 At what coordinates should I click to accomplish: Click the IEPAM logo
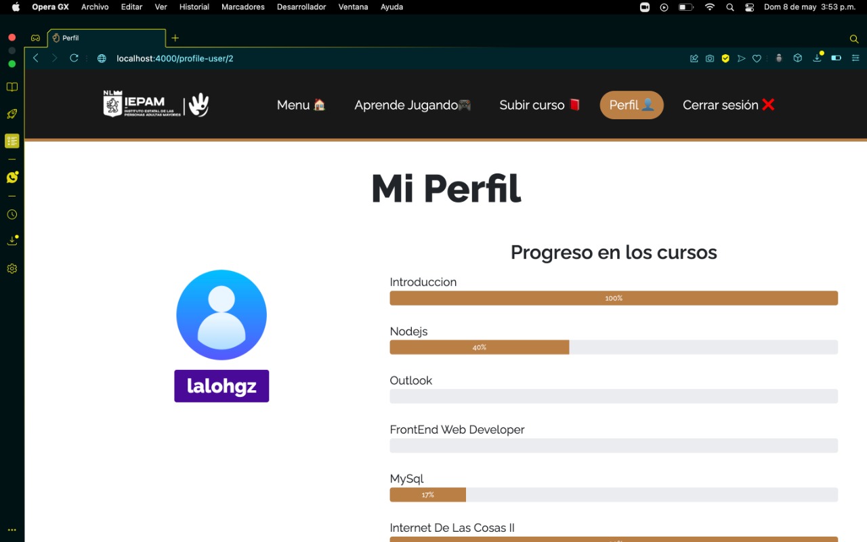[156, 104]
